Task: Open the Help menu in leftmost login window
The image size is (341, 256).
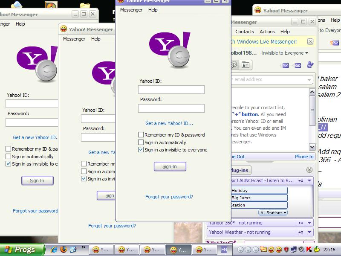Action: (20, 24)
